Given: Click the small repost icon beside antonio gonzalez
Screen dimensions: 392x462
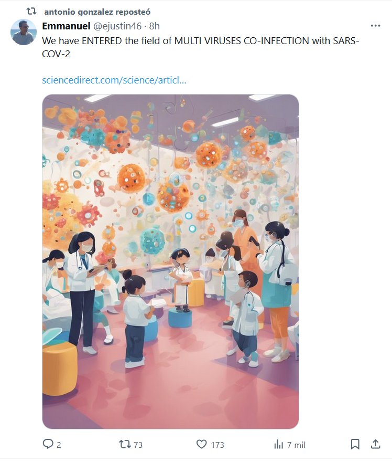Looking at the screenshot, I should click(x=31, y=10).
